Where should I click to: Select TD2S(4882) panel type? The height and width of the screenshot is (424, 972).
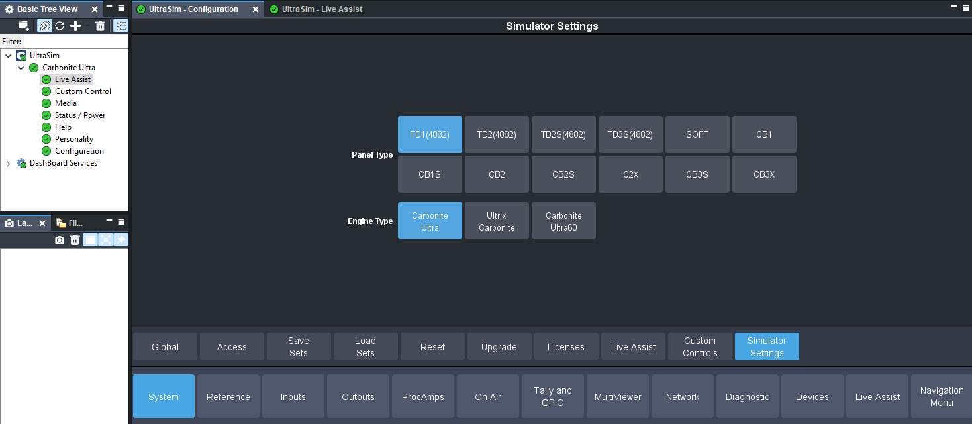coord(563,134)
